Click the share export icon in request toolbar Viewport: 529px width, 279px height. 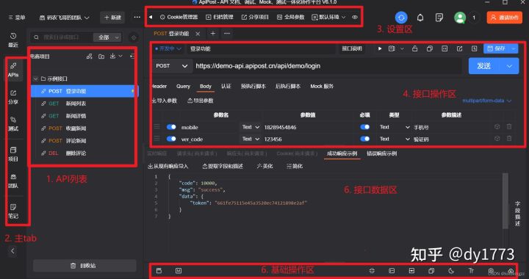click(459, 49)
